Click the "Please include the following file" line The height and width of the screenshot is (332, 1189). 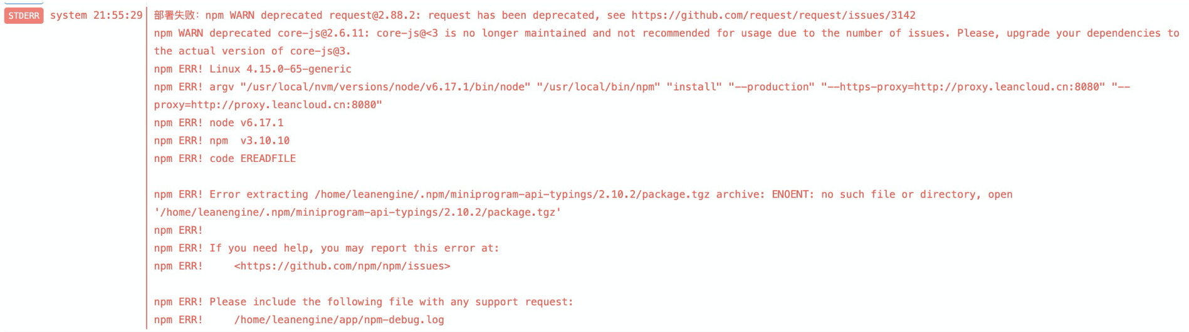pyautogui.click(x=390, y=302)
